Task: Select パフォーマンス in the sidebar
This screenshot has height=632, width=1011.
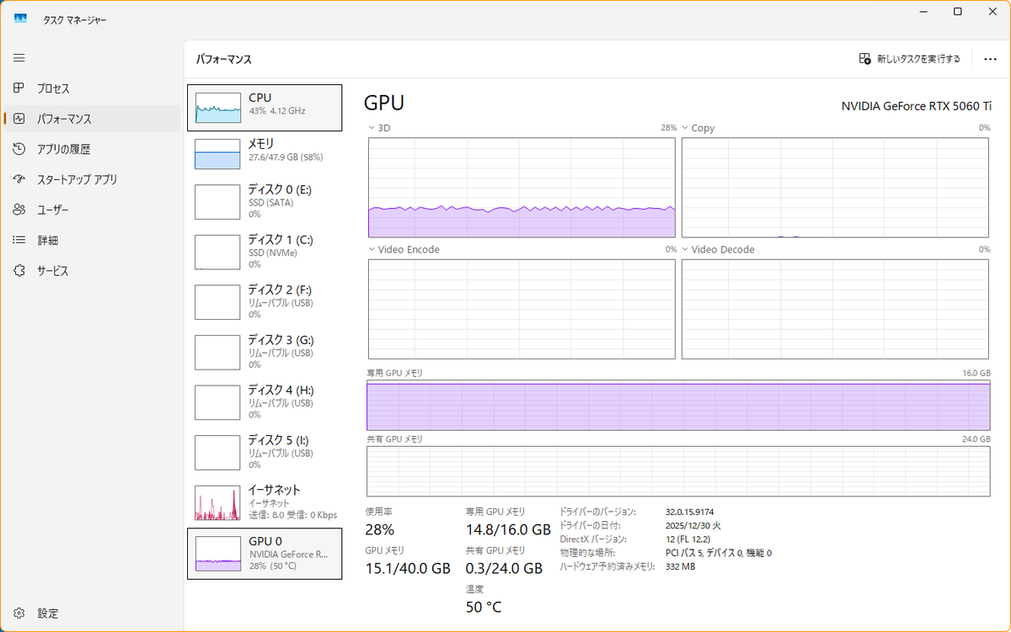Action: (92, 119)
